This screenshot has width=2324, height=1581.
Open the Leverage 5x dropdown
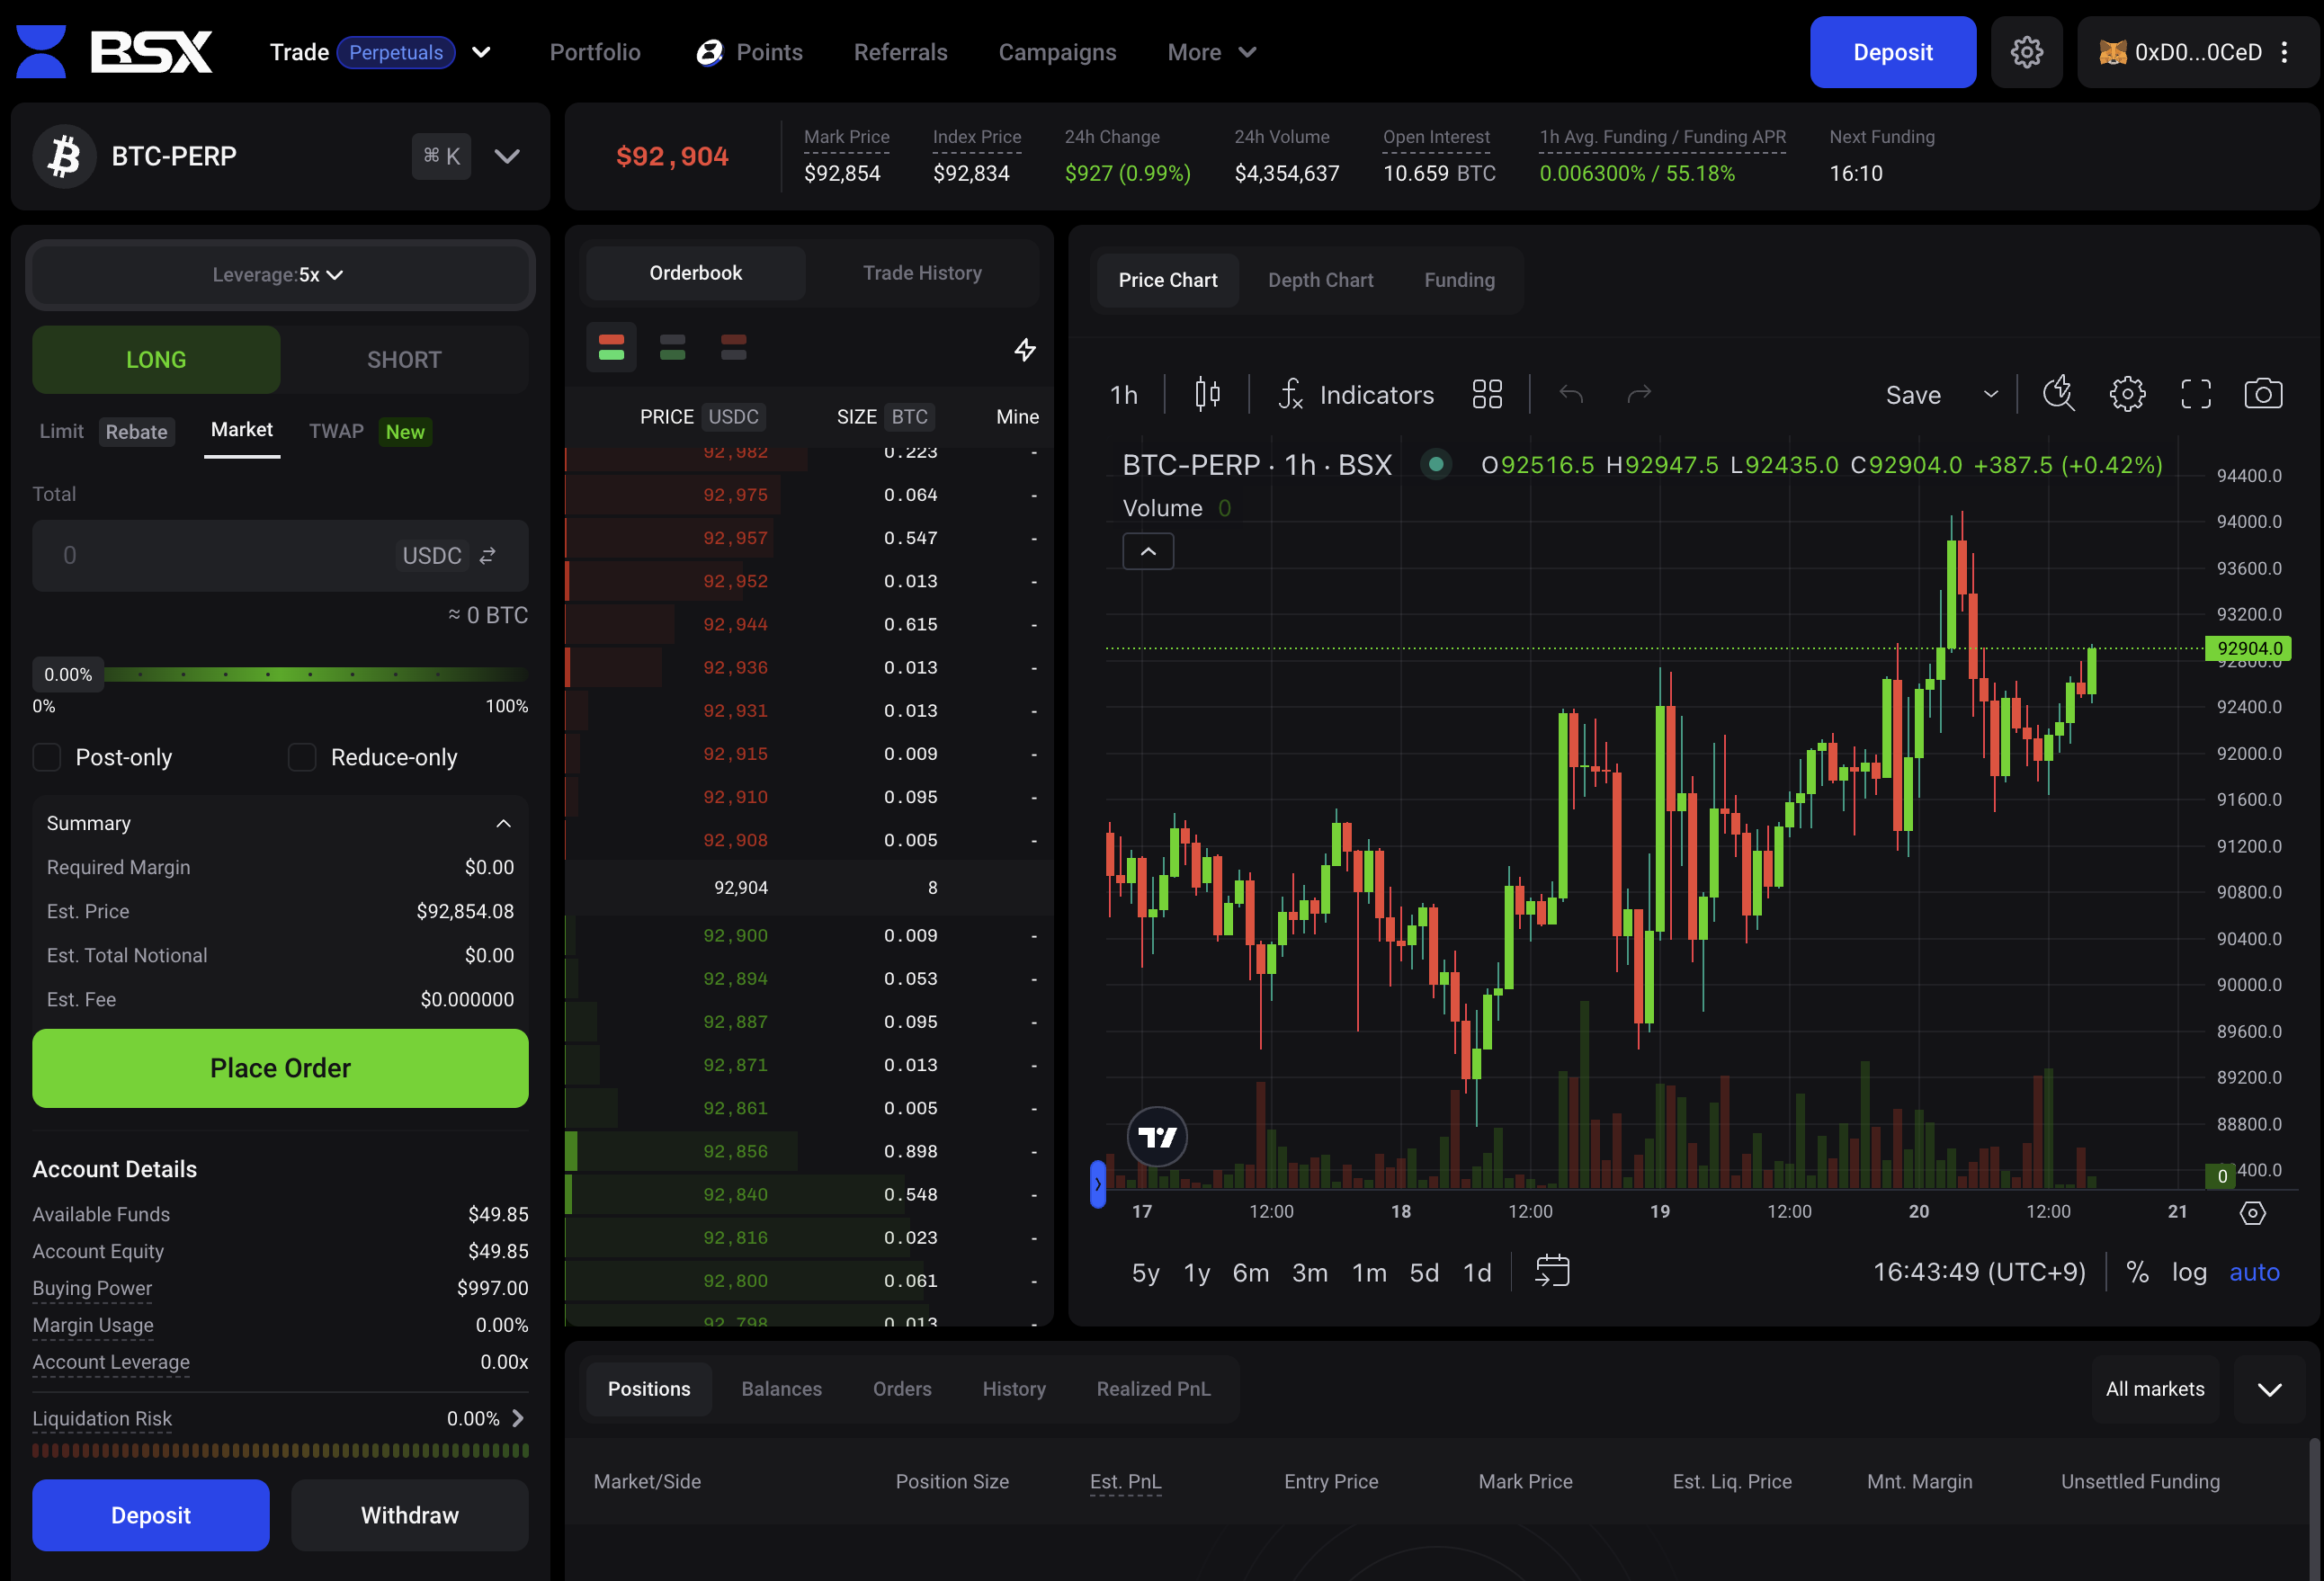[279, 275]
